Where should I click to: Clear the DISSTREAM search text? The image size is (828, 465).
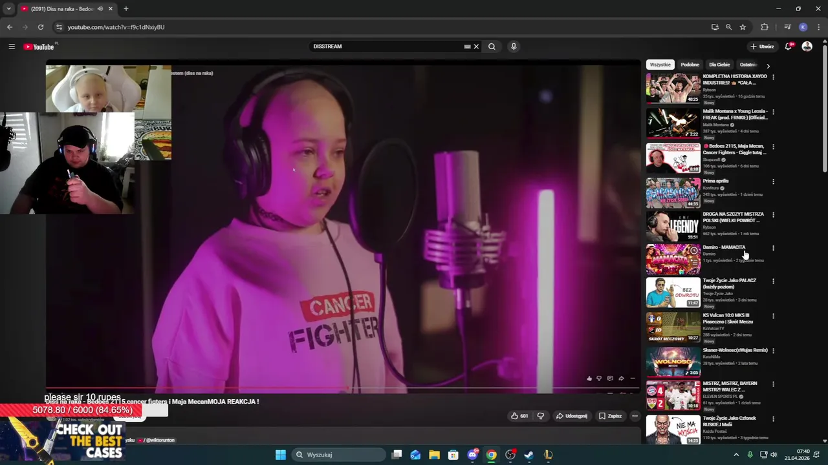[476, 46]
